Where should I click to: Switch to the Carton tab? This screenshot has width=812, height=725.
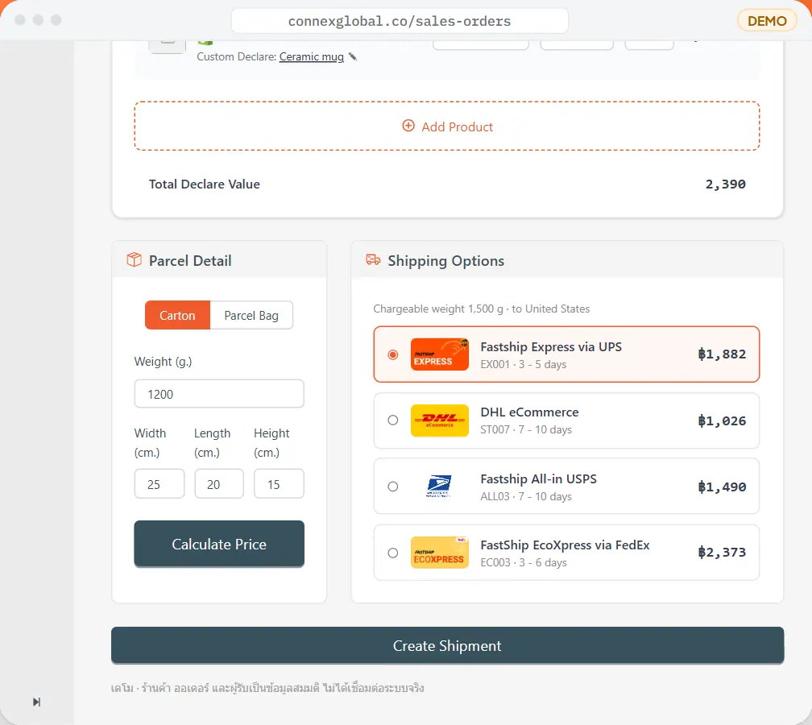pyautogui.click(x=177, y=315)
